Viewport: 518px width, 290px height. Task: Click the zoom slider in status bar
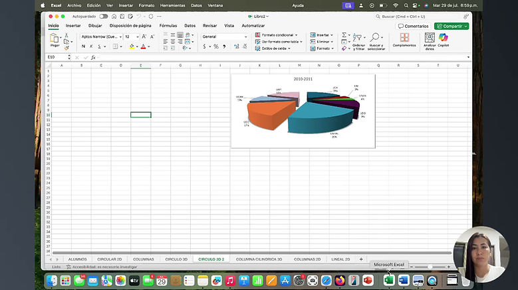pos(430,267)
